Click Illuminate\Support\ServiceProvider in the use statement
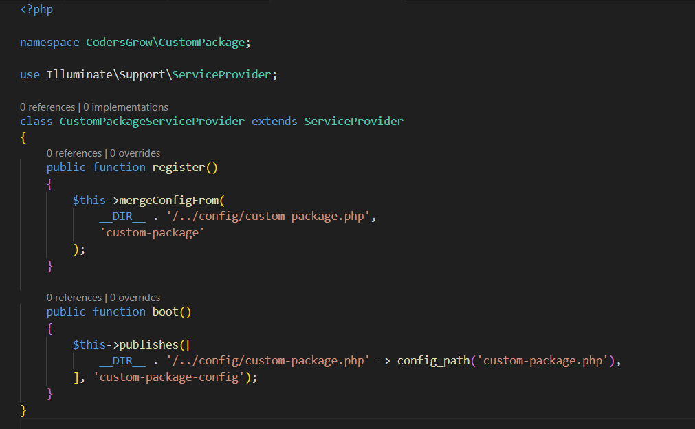The height and width of the screenshot is (429, 695). point(158,74)
